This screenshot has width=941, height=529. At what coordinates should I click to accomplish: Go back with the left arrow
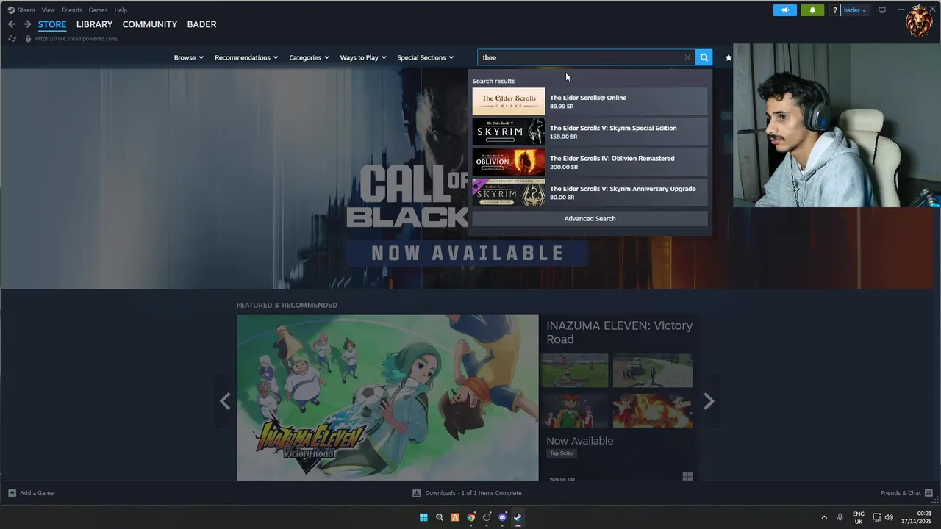click(12, 24)
